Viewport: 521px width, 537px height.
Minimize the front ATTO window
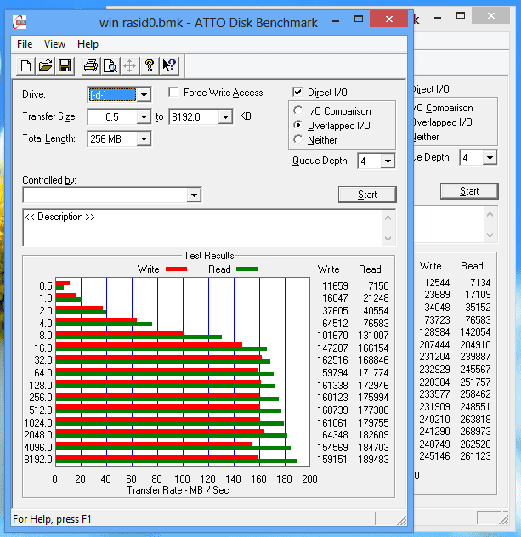(336, 21)
